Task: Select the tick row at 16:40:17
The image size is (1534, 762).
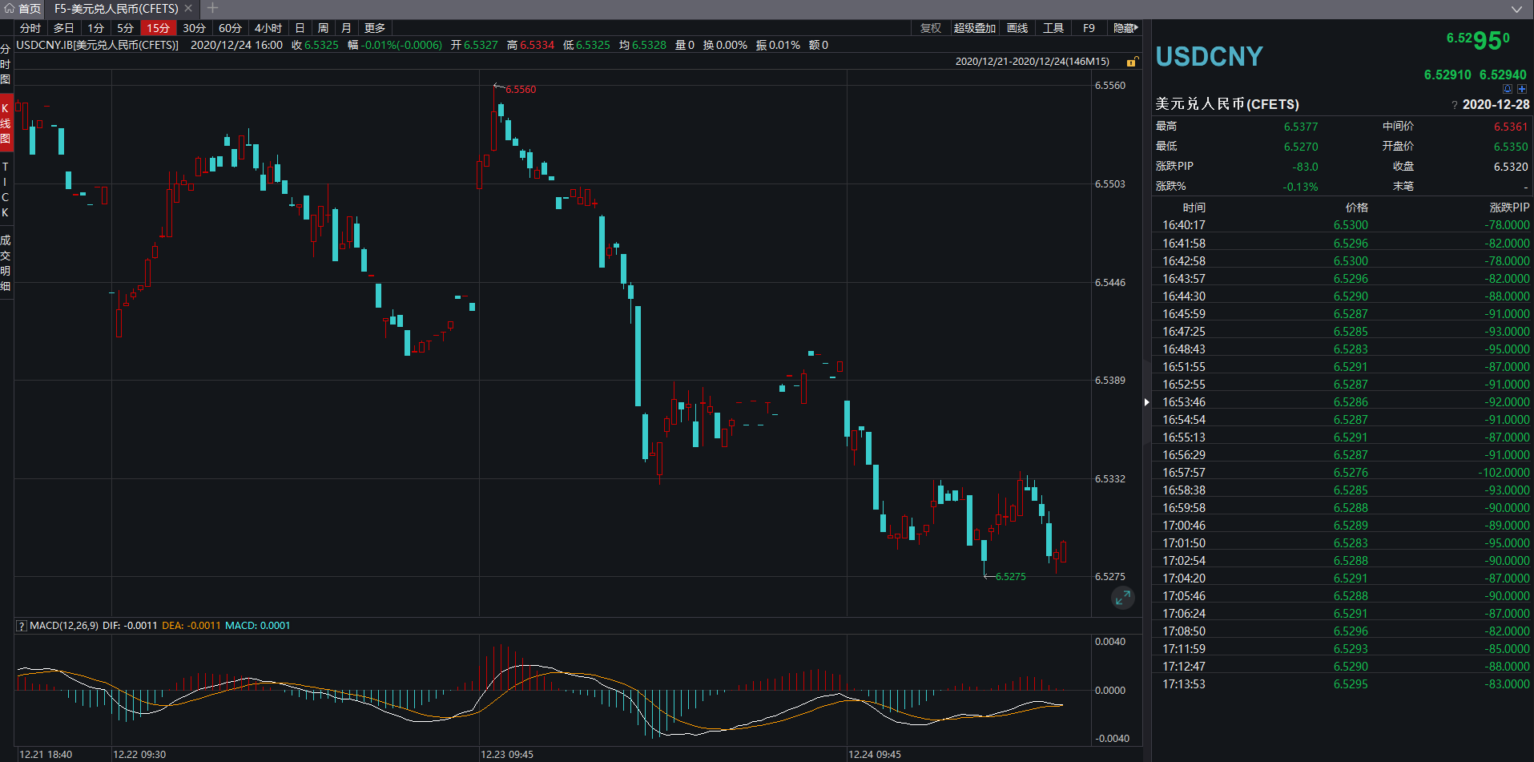Action: click(1343, 225)
